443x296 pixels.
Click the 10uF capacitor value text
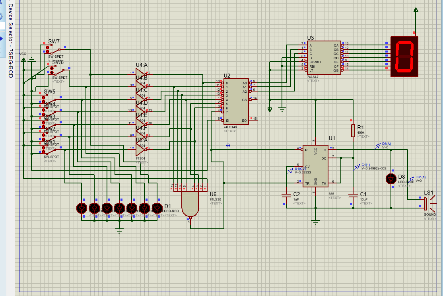pos(364,199)
